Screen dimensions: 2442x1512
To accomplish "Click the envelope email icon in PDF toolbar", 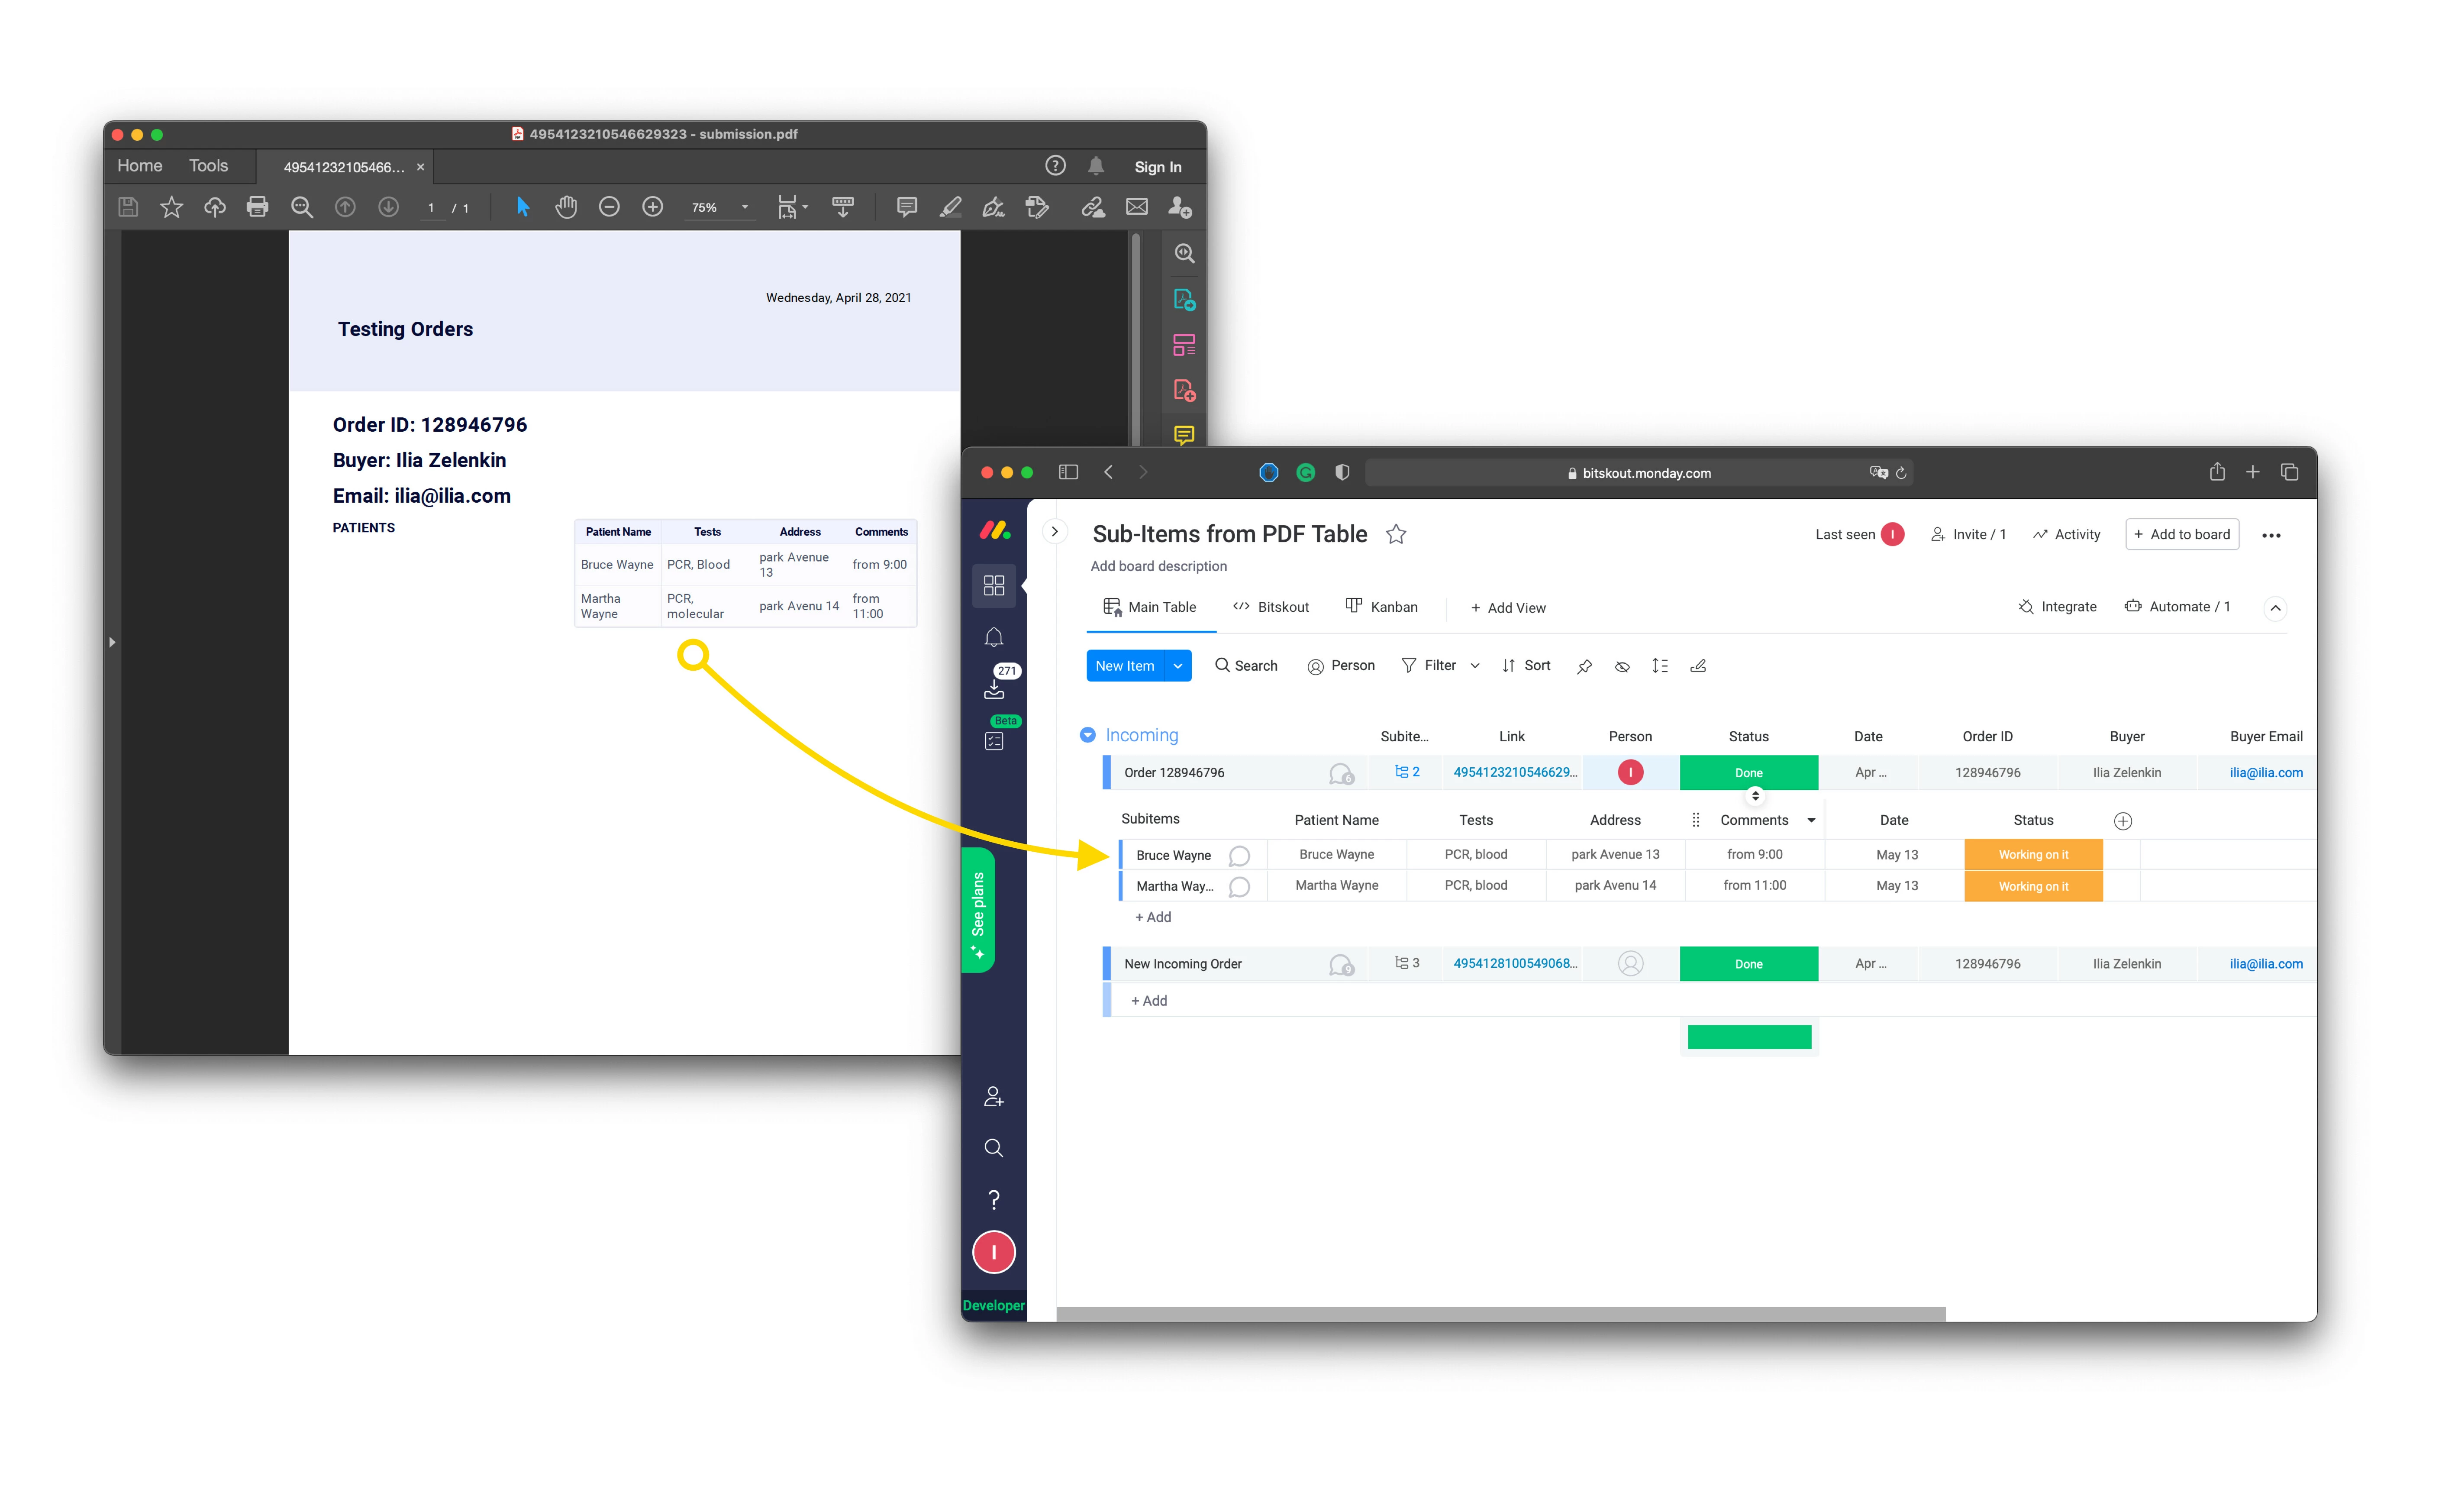I will 1136,207.
